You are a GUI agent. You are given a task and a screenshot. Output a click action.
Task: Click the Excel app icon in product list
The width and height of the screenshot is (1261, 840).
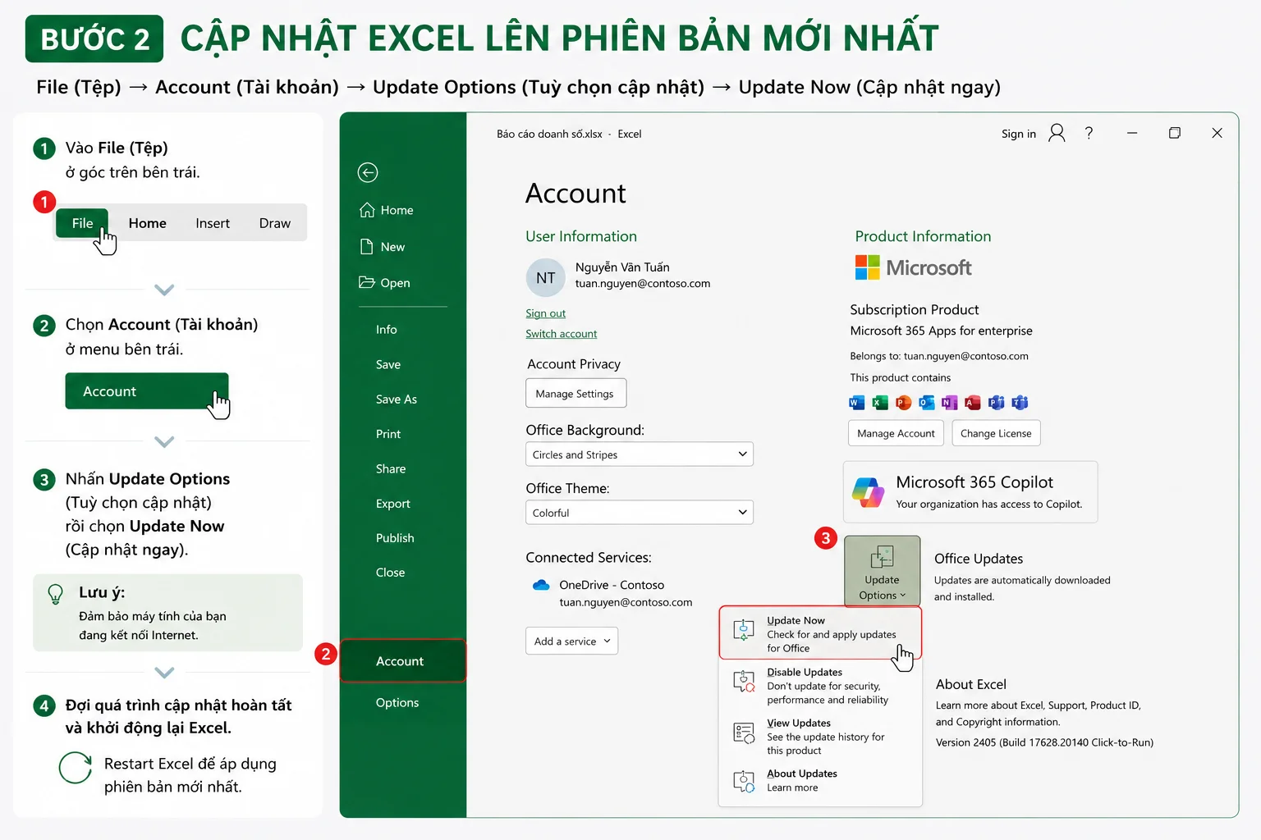(x=880, y=402)
